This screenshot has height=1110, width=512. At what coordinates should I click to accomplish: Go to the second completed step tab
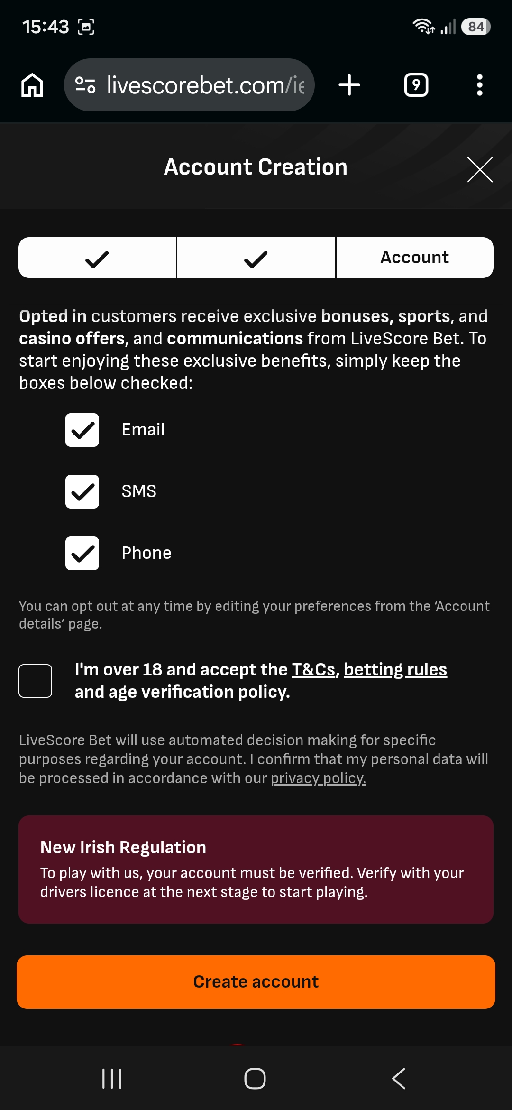(x=256, y=258)
